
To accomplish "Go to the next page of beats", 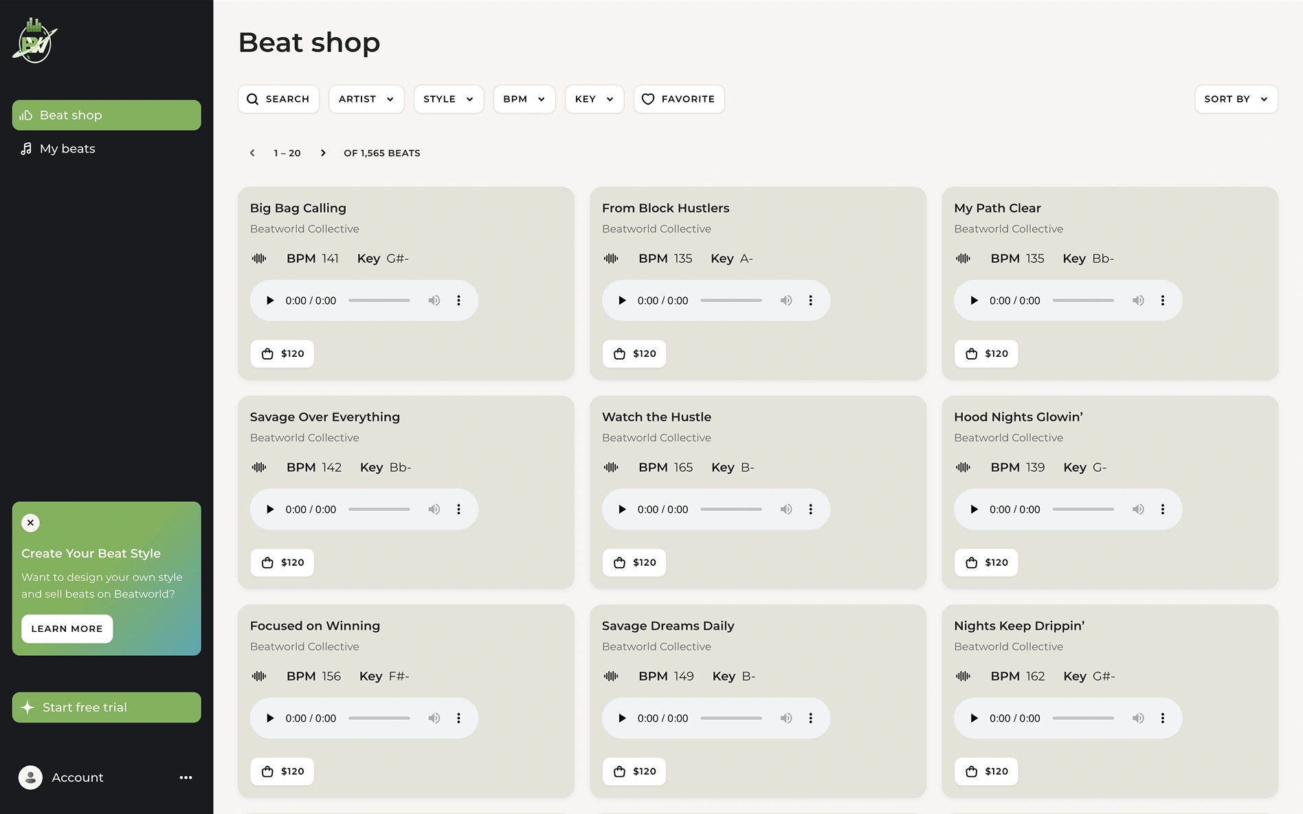I will pos(323,153).
